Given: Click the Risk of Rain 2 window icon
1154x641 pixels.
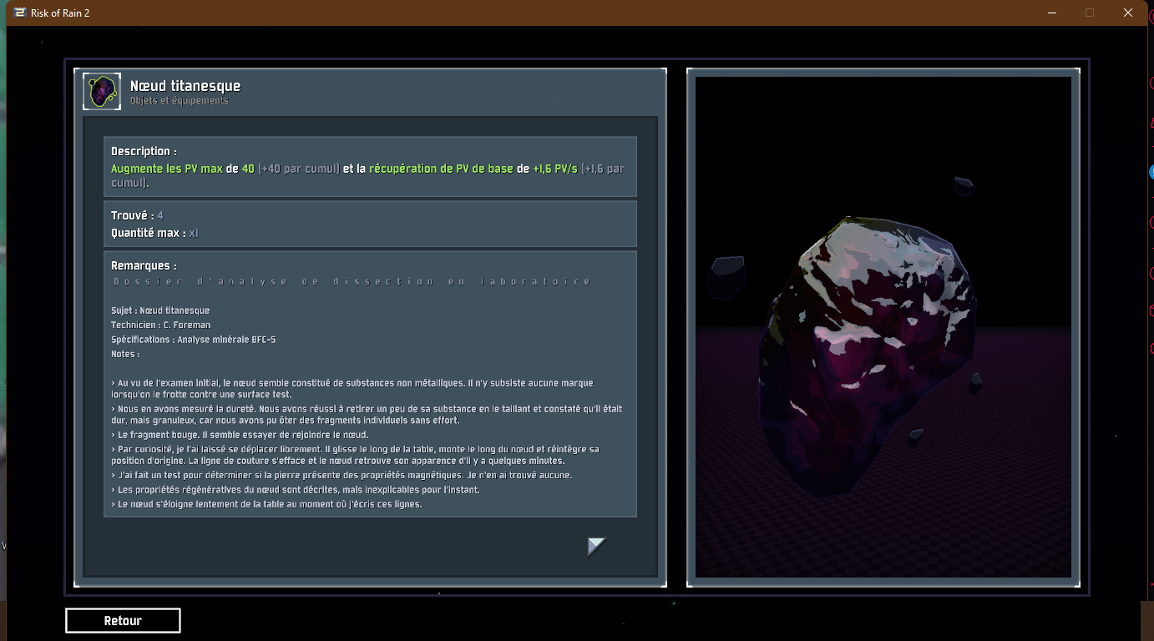Looking at the screenshot, I should coord(19,13).
